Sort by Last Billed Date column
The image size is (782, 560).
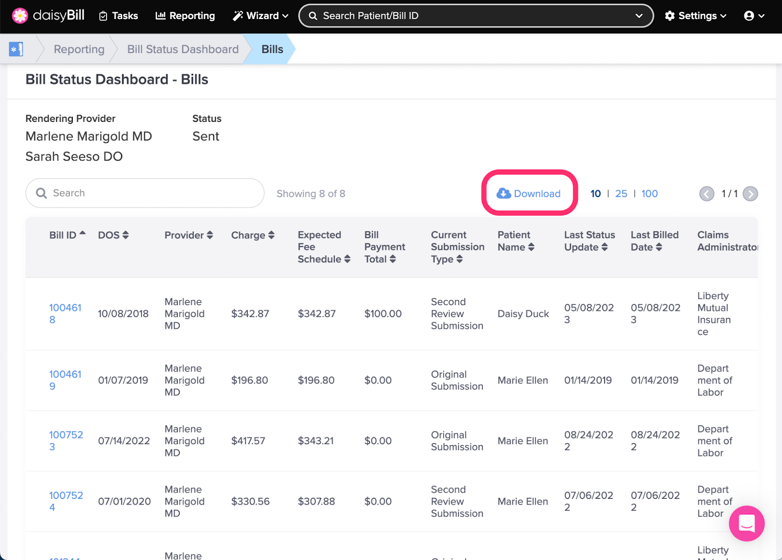click(x=654, y=241)
